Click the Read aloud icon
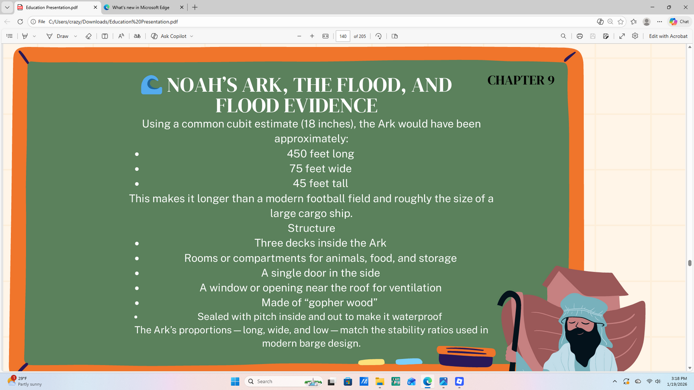 click(x=121, y=36)
